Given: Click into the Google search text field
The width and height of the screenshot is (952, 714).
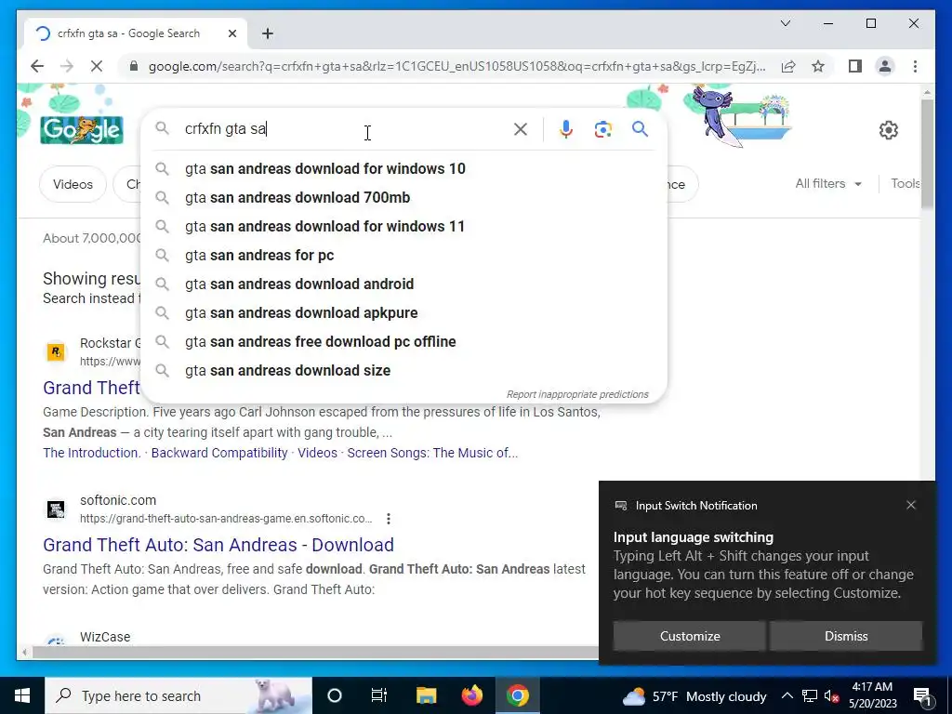Looking at the screenshot, I should pos(343,128).
